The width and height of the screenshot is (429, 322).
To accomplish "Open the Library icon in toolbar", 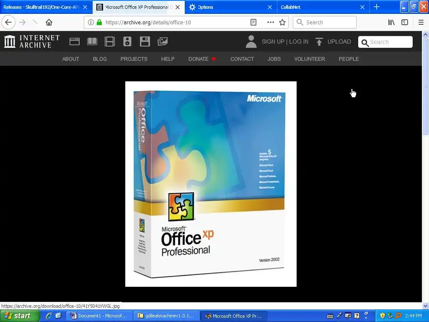I will click(391, 22).
